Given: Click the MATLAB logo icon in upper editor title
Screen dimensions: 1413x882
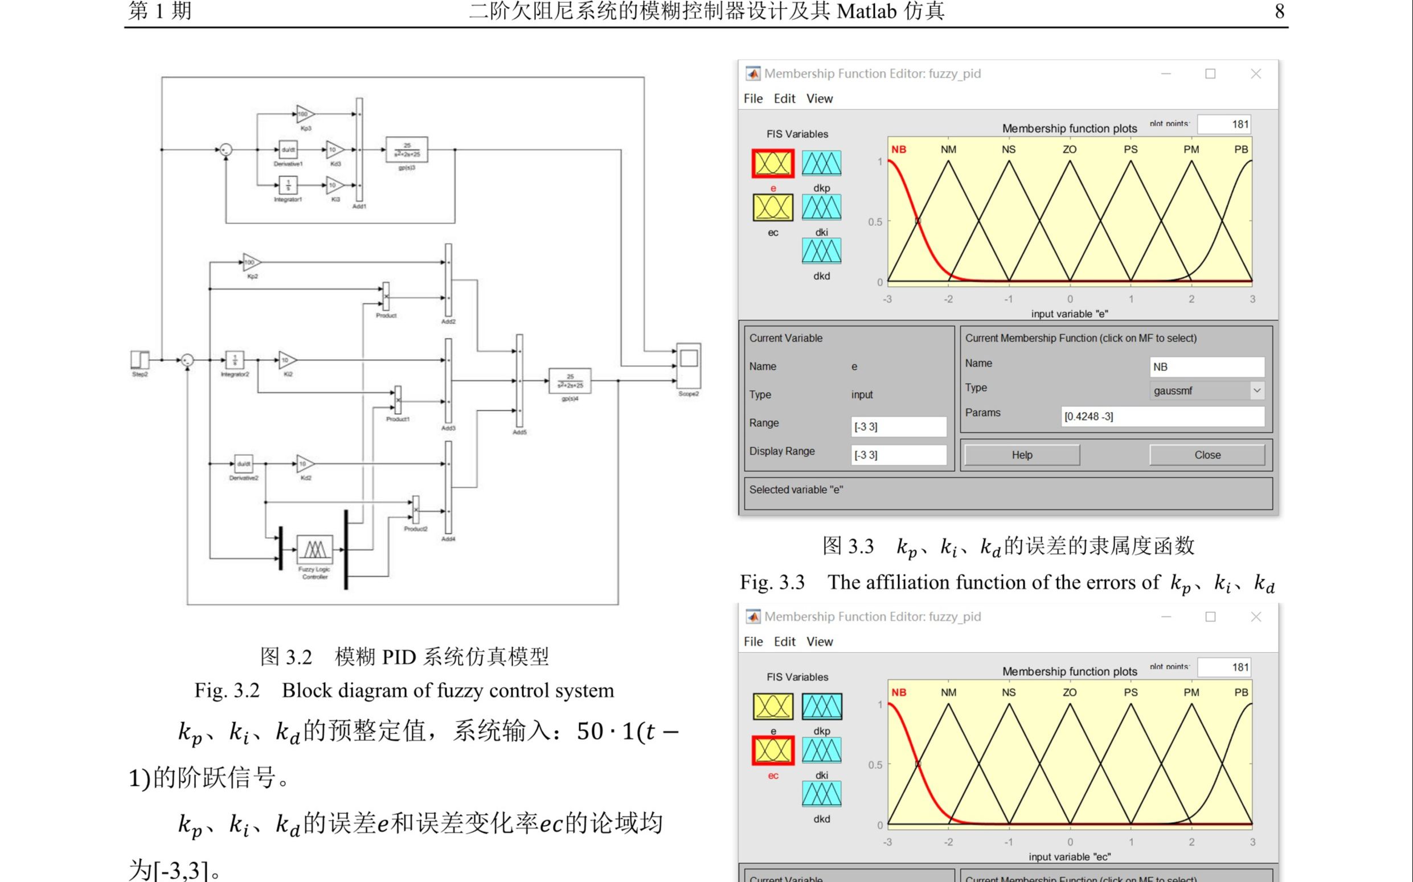Looking at the screenshot, I should 753,73.
